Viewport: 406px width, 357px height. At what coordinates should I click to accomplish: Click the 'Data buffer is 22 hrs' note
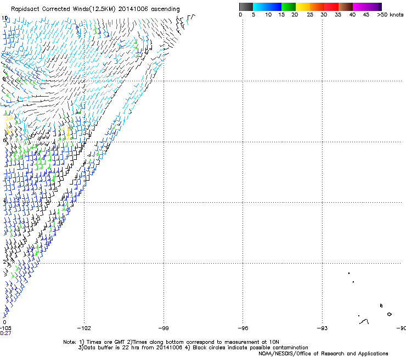[x=193, y=348]
